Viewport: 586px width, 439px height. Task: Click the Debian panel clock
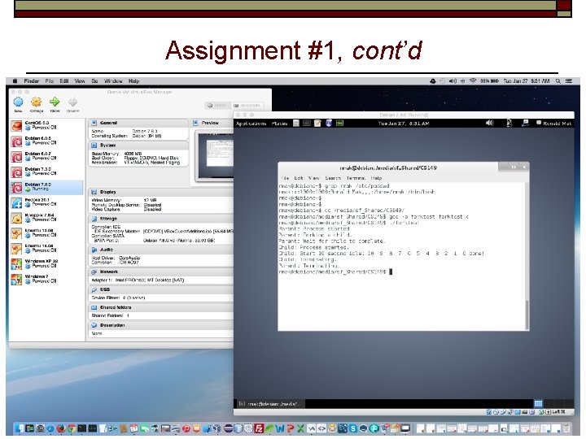[x=404, y=124]
